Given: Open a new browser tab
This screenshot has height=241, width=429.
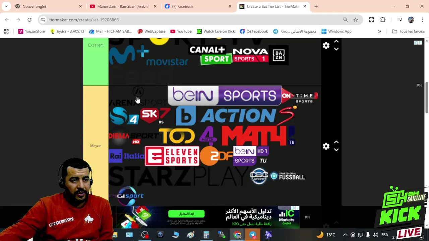Looking at the screenshot, I should coord(316,6).
